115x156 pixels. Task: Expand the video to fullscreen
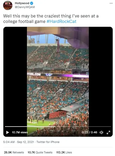point(108,132)
